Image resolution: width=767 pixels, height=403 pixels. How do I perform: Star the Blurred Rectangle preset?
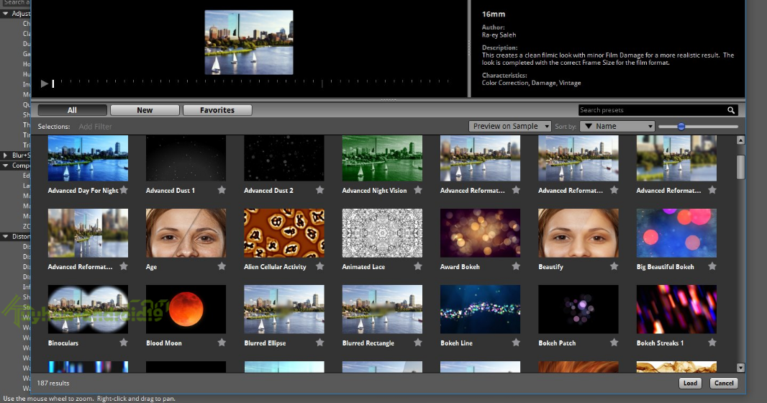point(418,343)
